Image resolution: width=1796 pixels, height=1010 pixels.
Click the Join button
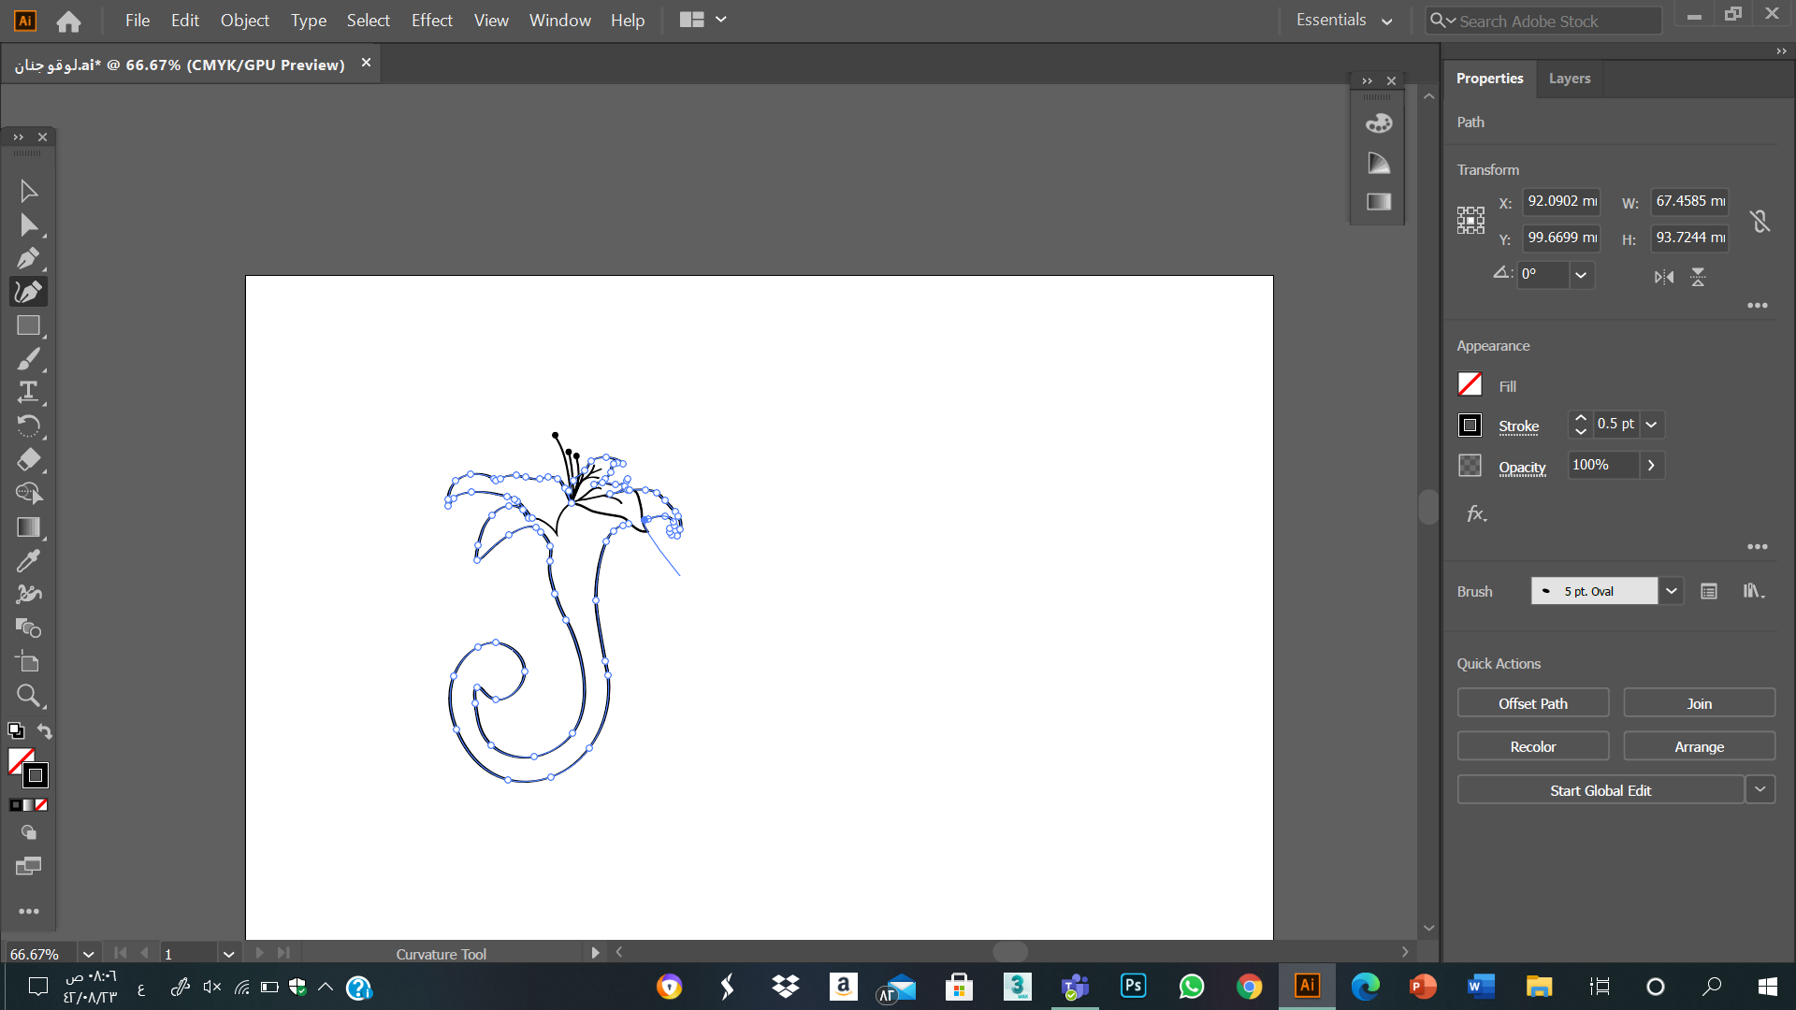tap(1699, 703)
